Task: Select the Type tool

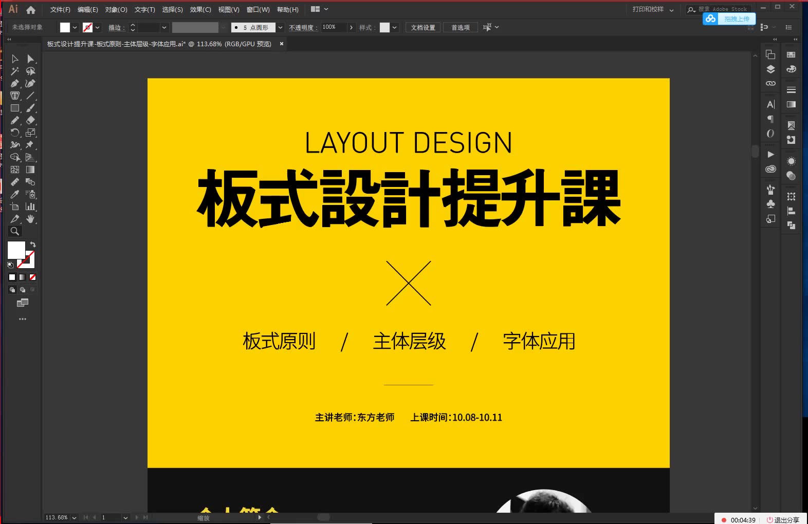Action: [15, 96]
